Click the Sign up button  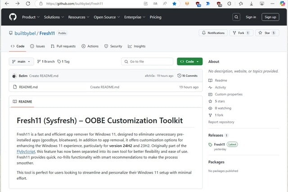(270, 17)
